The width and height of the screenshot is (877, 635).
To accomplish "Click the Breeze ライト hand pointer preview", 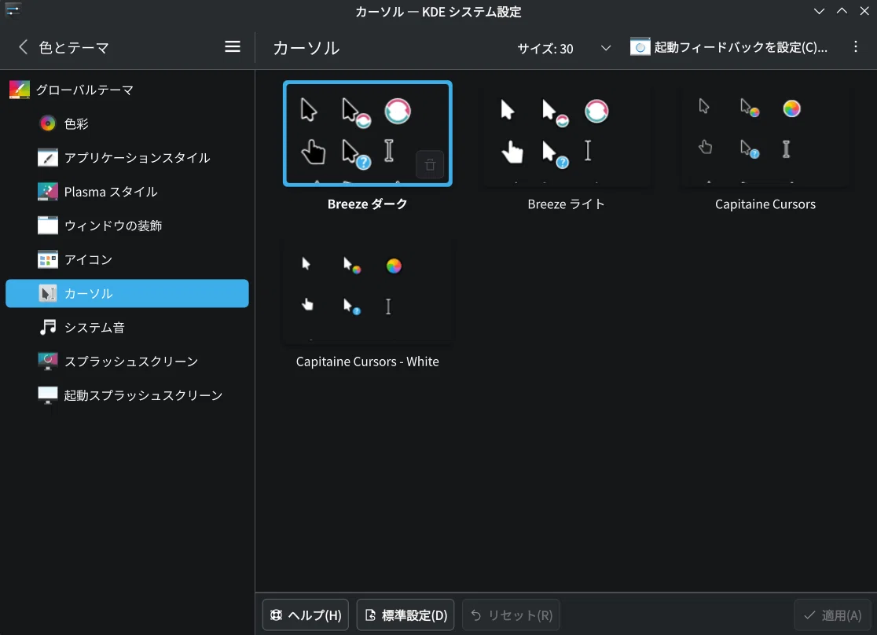I will click(x=512, y=151).
